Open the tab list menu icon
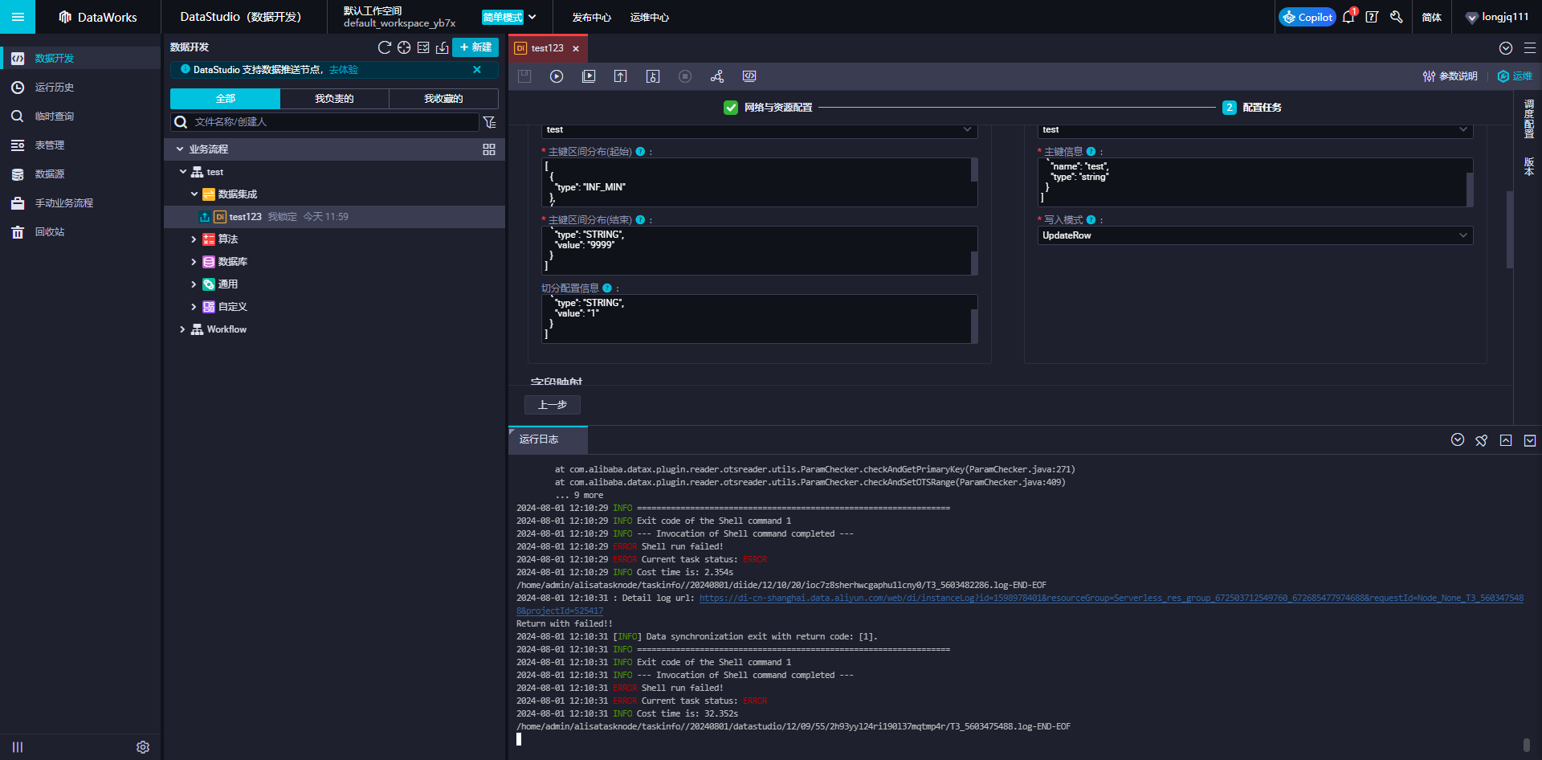The width and height of the screenshot is (1542, 760). point(1530,48)
